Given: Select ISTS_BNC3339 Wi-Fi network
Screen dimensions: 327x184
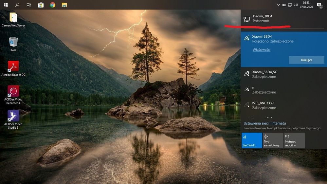Looking at the screenshot, I should click(x=284, y=105).
